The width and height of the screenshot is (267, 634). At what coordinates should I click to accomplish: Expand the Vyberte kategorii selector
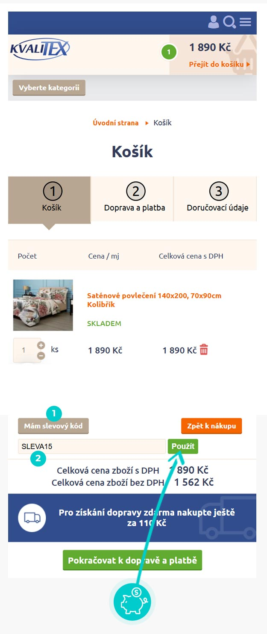[49, 88]
